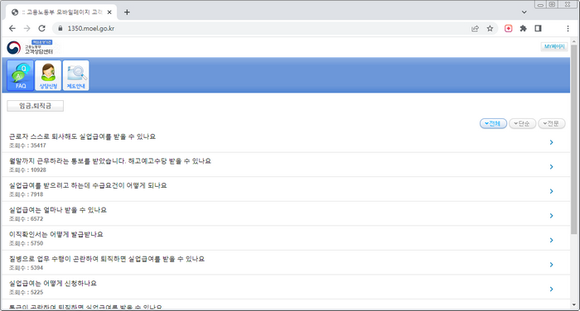Screen dimensions: 580x311
Task: Open the 제도안내 guide icon
Action: coord(76,75)
